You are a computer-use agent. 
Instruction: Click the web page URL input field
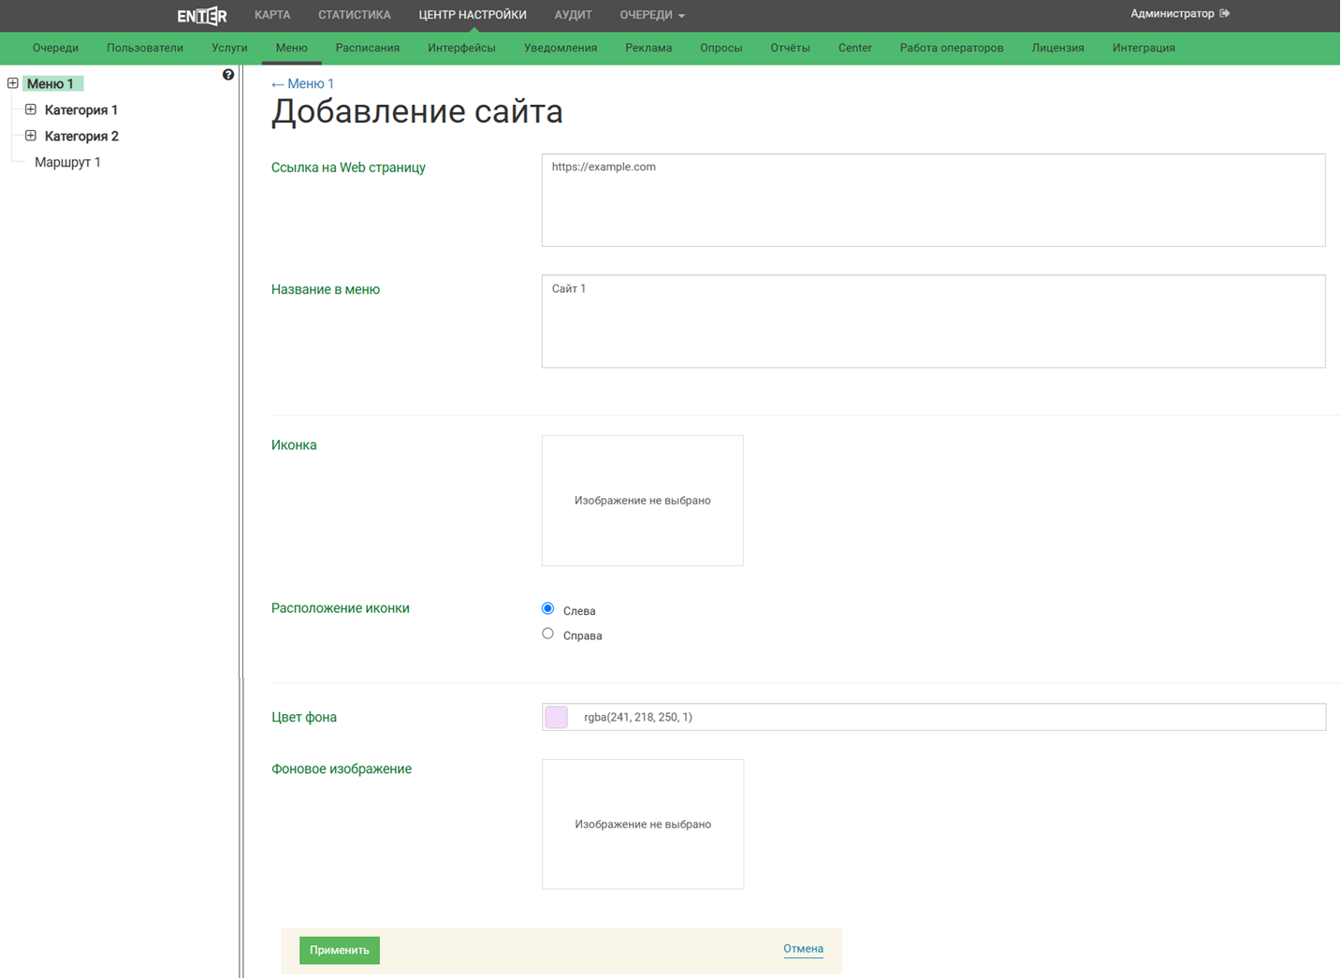click(932, 200)
